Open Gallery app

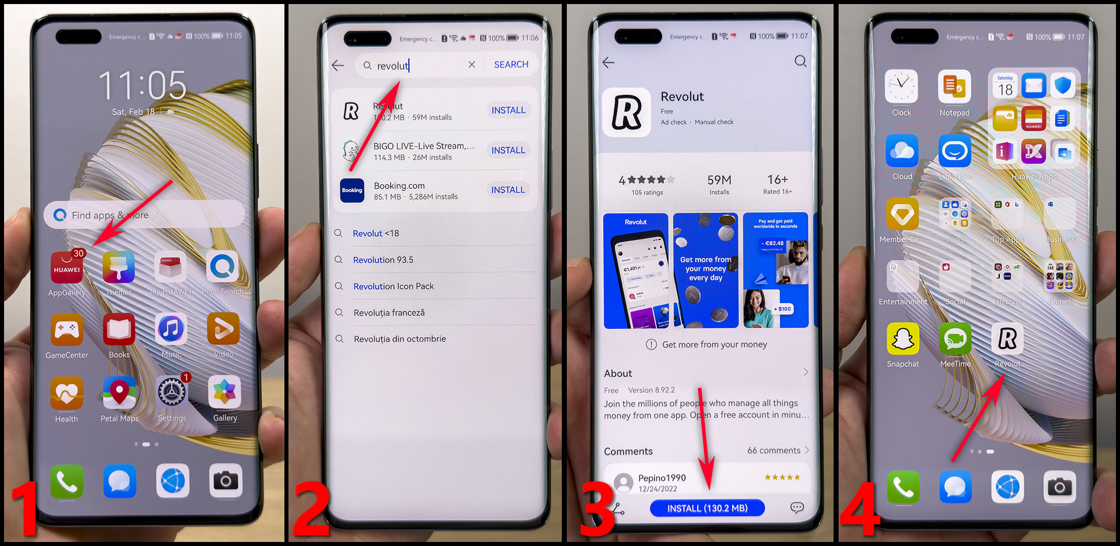[x=224, y=398]
